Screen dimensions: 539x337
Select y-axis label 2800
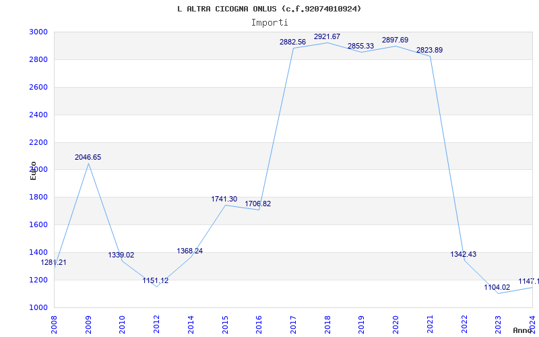pyautogui.click(x=38, y=59)
